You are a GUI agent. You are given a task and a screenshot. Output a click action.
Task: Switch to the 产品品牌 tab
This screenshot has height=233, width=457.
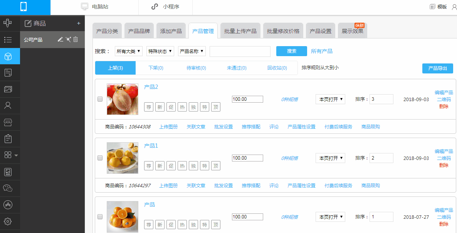[x=139, y=31]
